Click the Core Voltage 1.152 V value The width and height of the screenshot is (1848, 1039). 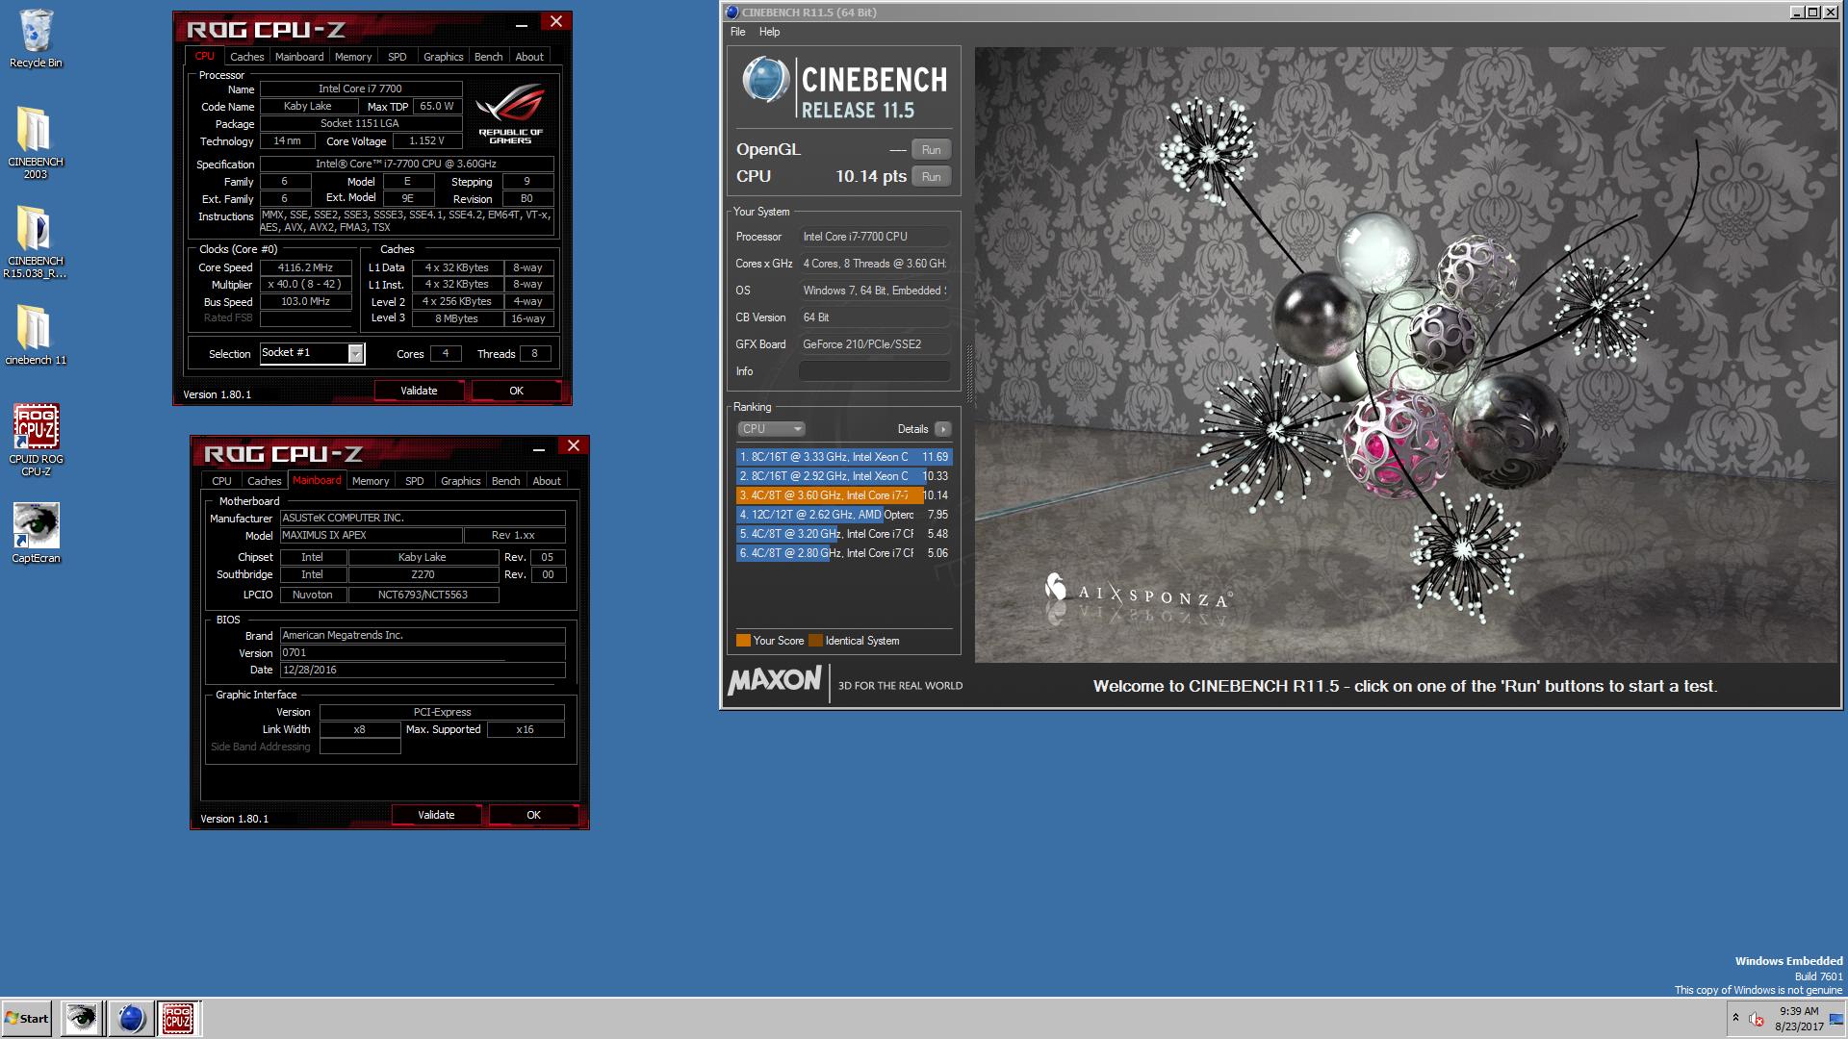click(x=425, y=140)
